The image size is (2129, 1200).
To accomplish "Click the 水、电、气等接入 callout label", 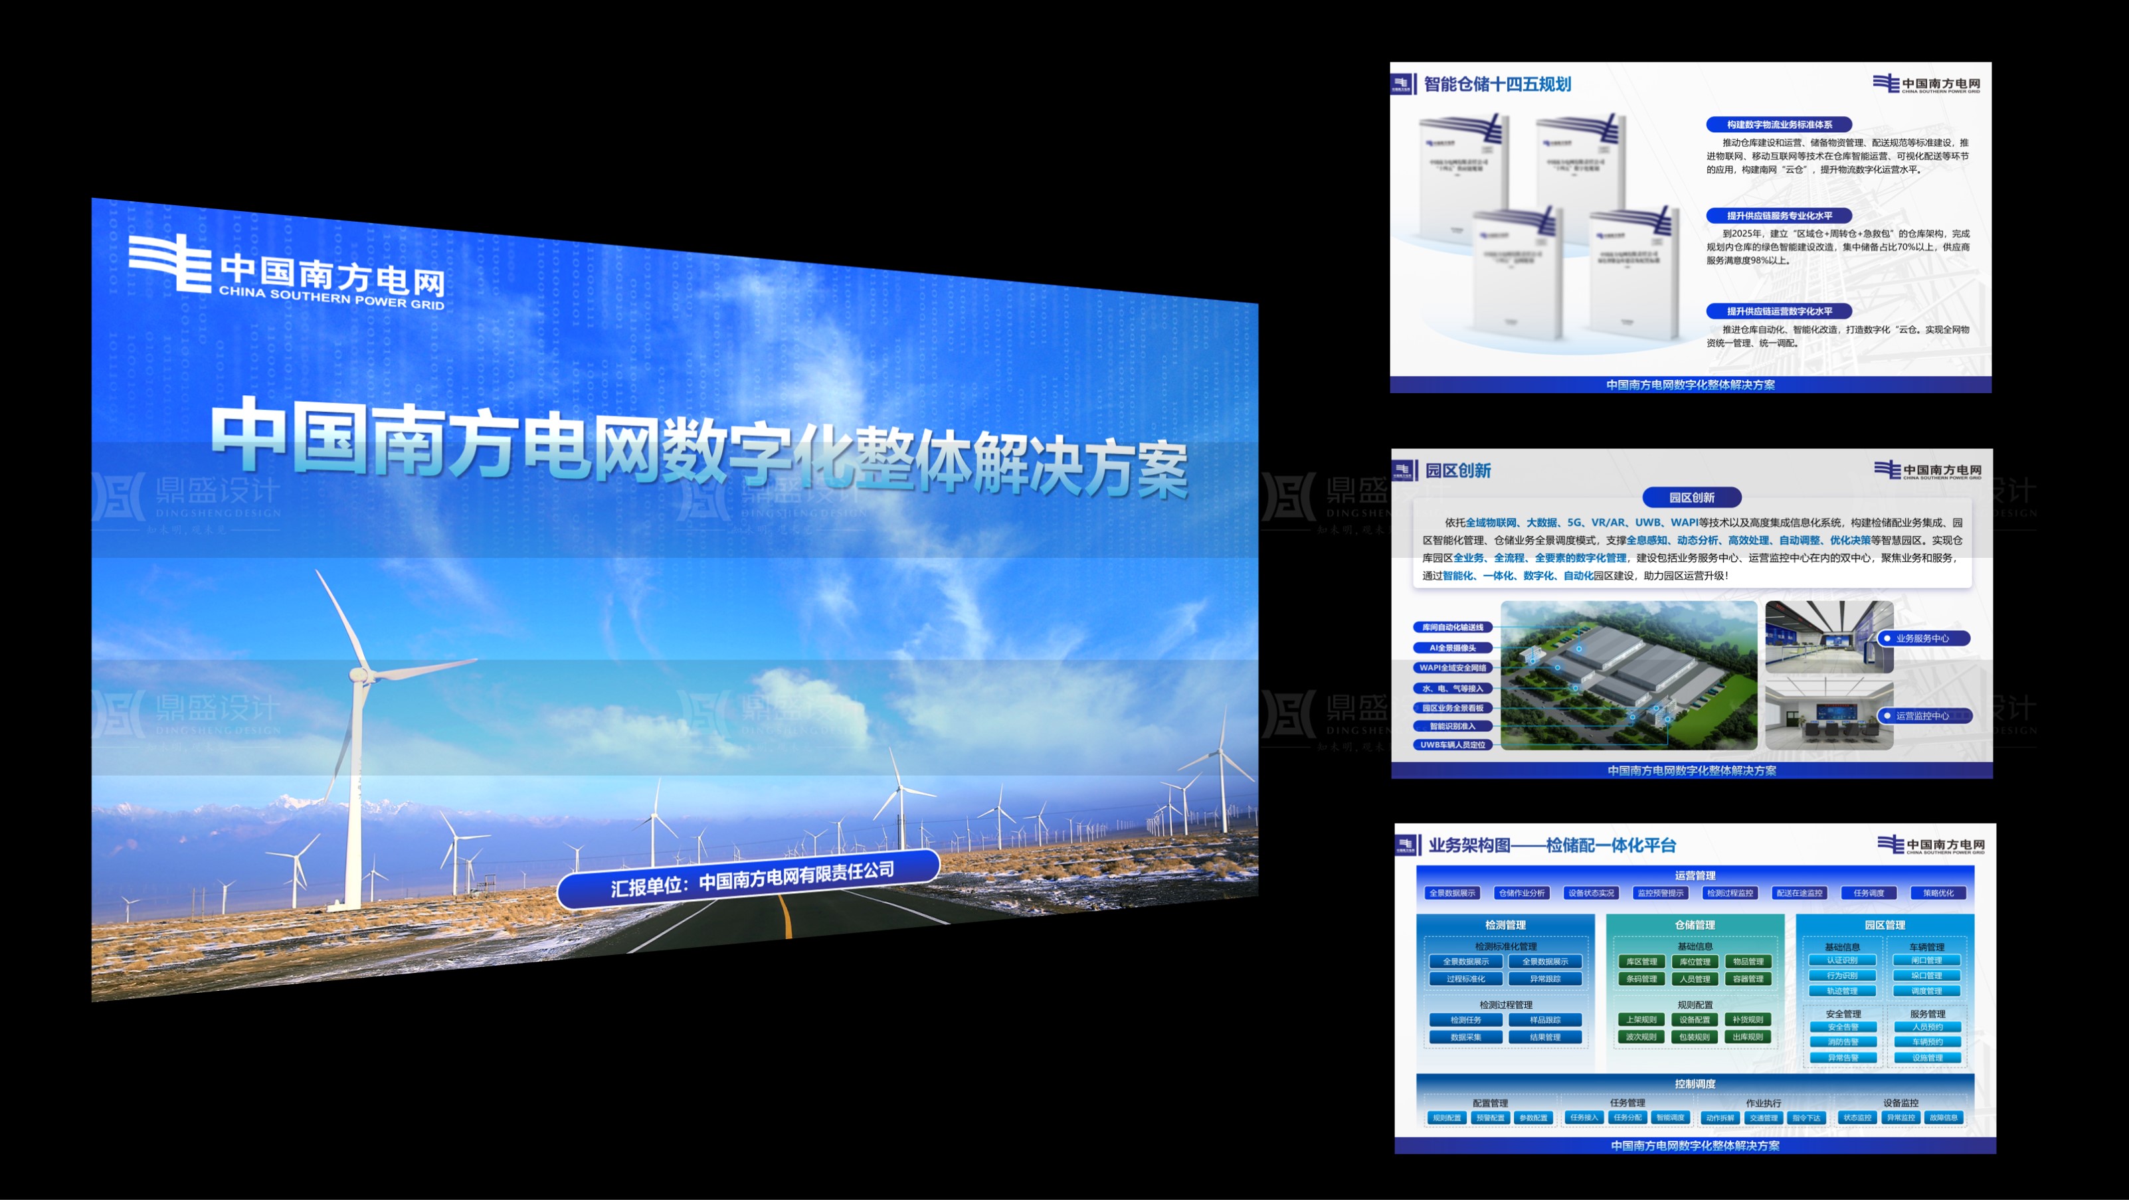I will (x=1454, y=689).
